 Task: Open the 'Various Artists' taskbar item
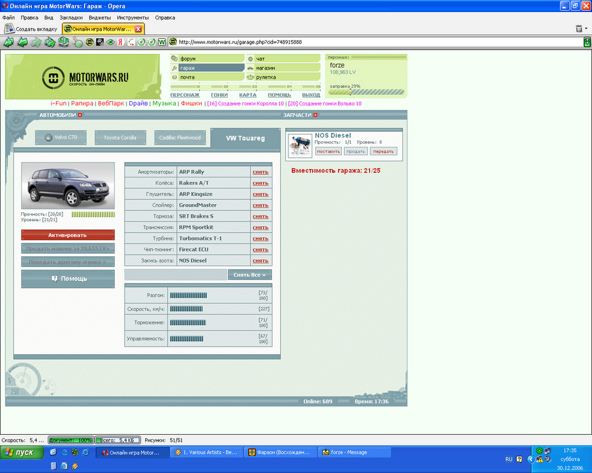tap(206, 452)
